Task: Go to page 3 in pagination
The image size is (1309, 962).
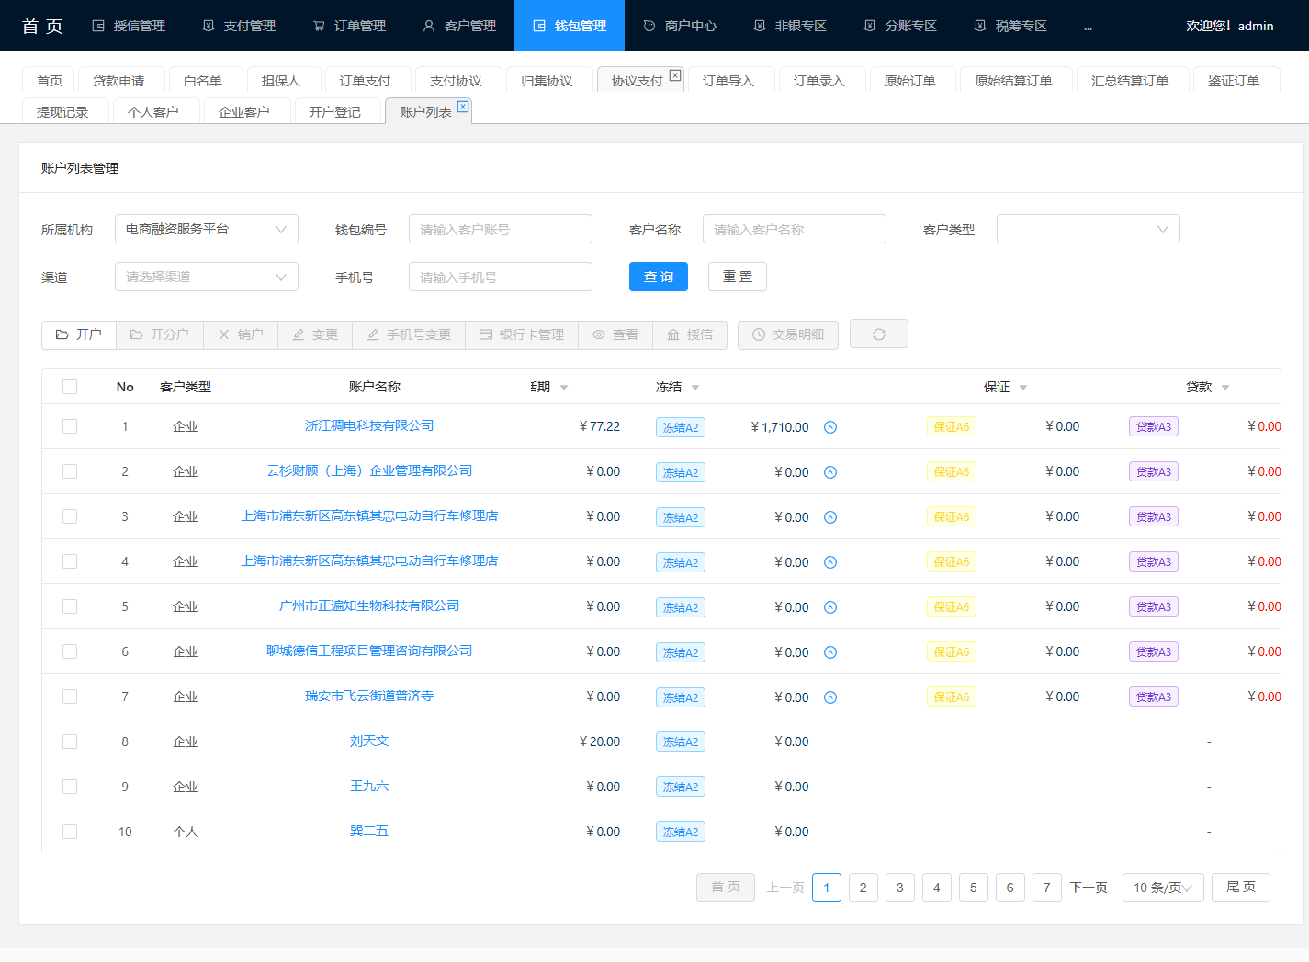Action: [x=900, y=888]
